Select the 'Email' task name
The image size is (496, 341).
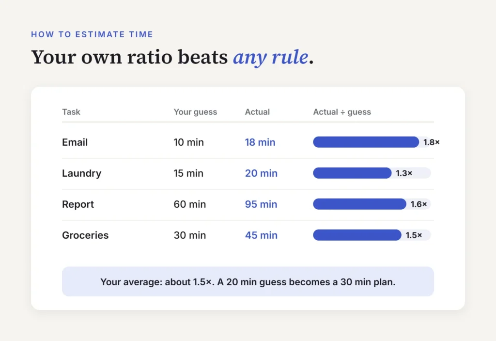(75, 142)
